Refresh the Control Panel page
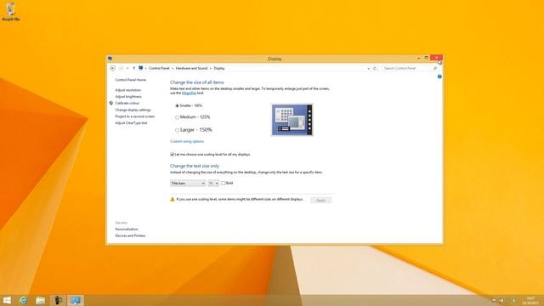544x306 pixels. coord(375,68)
